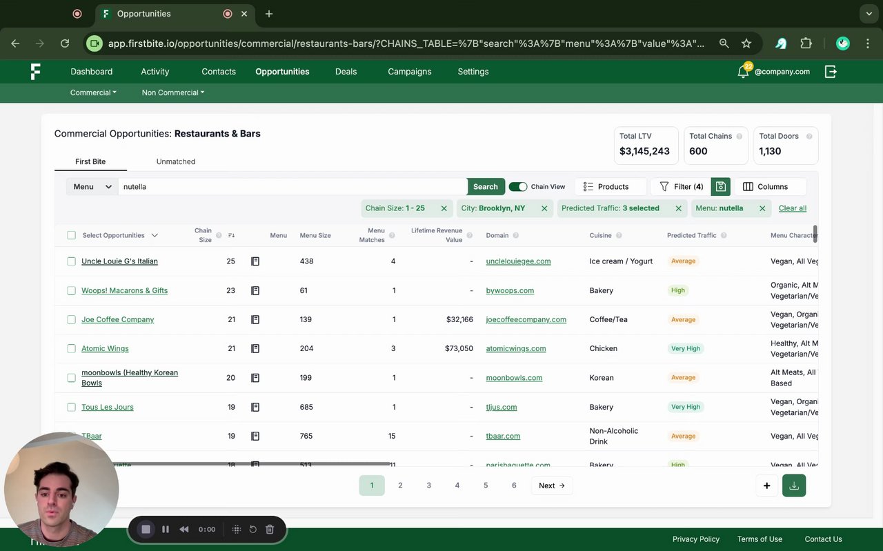Image resolution: width=883 pixels, height=551 pixels.
Task: Click the nutella search input field
Action: pyautogui.click(x=292, y=187)
